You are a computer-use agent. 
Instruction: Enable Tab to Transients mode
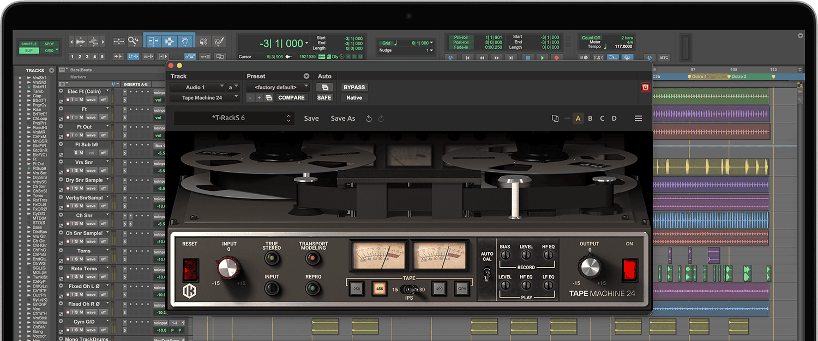[x=118, y=56]
